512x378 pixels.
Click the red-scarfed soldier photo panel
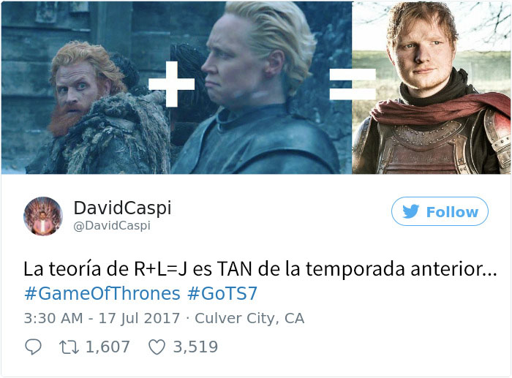coord(432,88)
